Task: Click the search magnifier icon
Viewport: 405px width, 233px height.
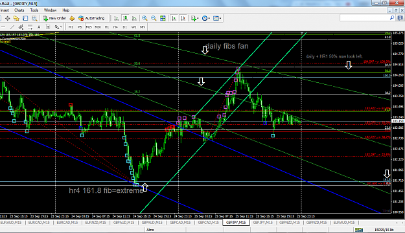Action: [392, 18]
